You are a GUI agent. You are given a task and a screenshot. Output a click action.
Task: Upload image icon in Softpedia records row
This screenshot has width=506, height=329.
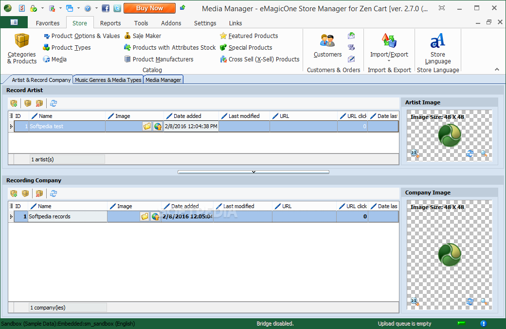tap(156, 216)
